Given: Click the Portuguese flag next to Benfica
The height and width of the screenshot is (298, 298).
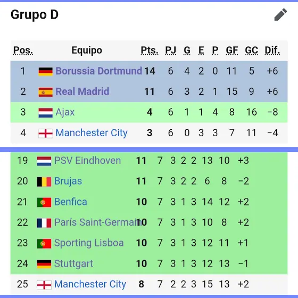Looking at the screenshot, I should point(44,202).
